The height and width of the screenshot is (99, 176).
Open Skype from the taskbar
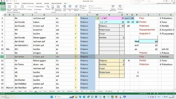click(80, 97)
